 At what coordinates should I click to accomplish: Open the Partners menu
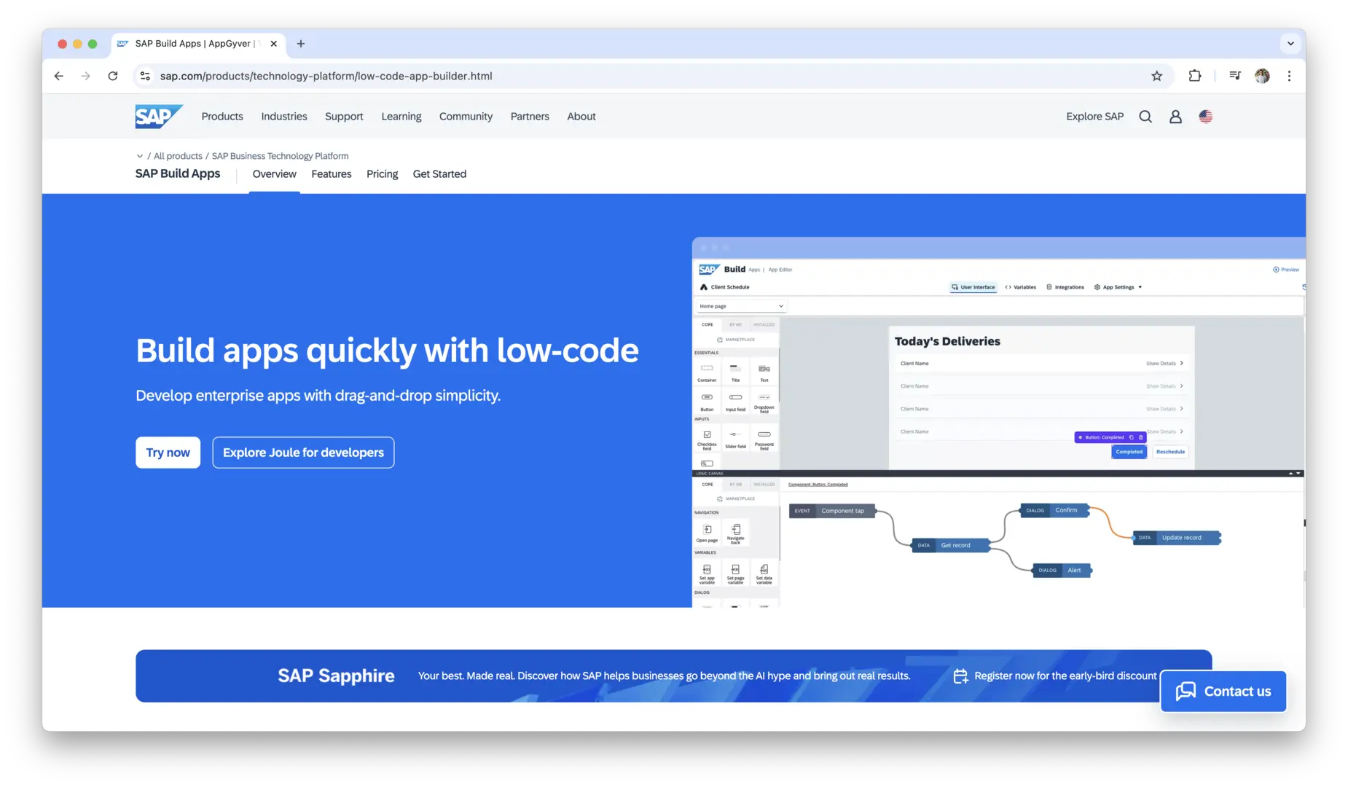coord(530,117)
